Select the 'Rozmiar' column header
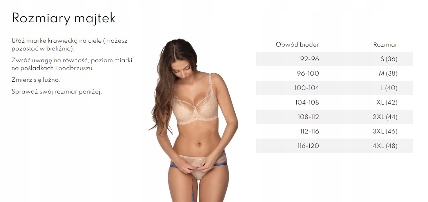 (385, 45)
